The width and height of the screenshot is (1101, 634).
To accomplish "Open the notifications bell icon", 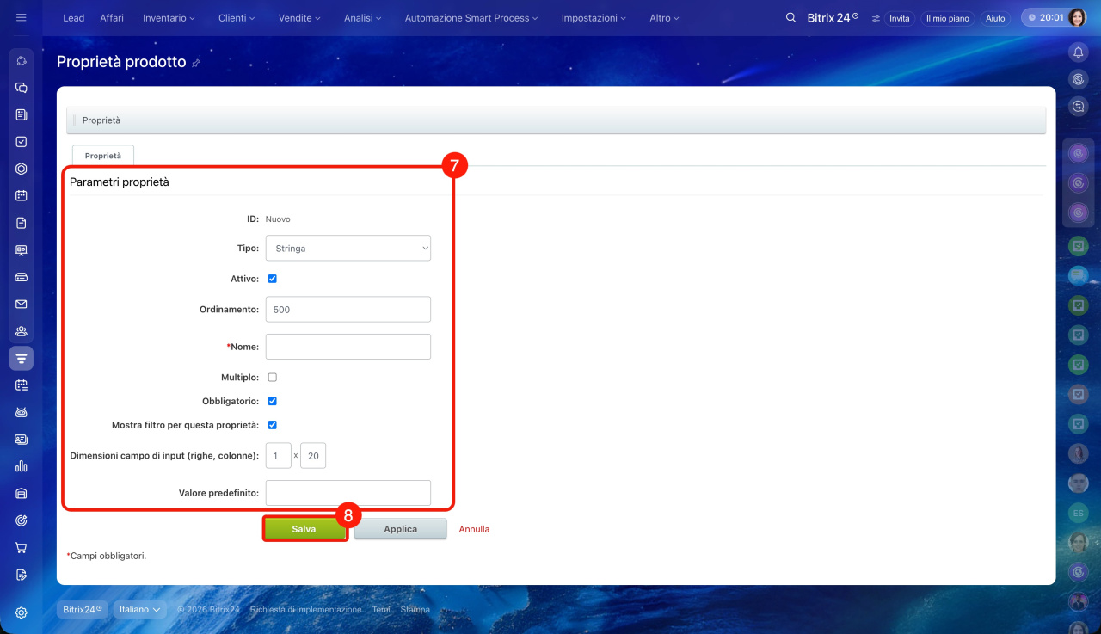I will pos(1078,52).
